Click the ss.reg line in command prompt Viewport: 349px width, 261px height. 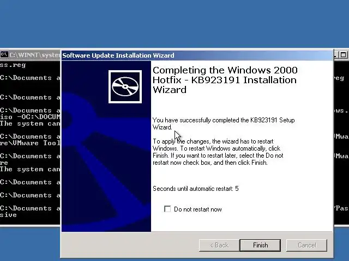coord(13,65)
